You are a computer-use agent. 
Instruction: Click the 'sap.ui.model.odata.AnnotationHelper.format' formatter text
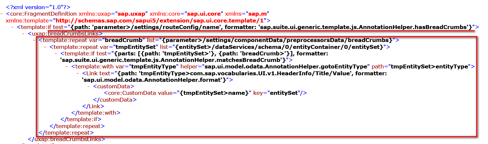[153, 80]
